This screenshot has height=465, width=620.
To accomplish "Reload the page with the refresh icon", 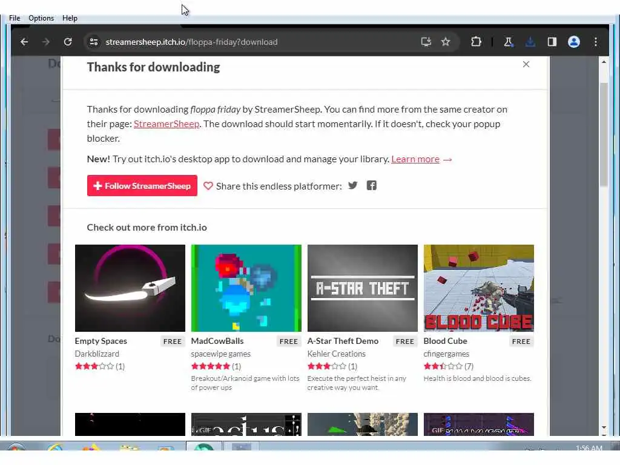I will coord(68,42).
